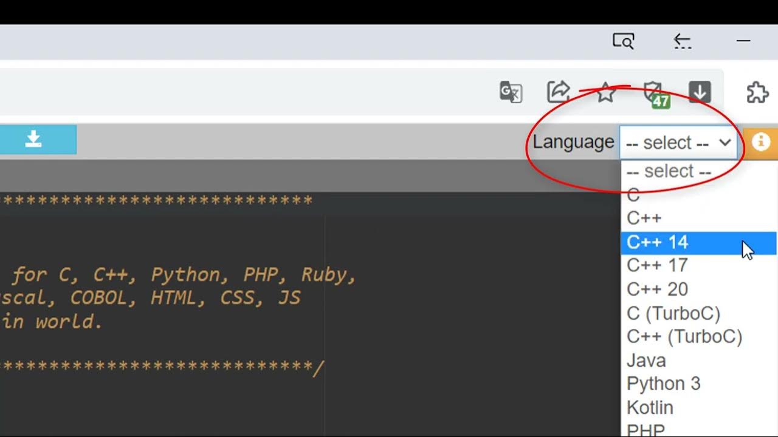This screenshot has width=778, height=437.
Task: Open the downloads arrow icon
Action: coord(700,92)
